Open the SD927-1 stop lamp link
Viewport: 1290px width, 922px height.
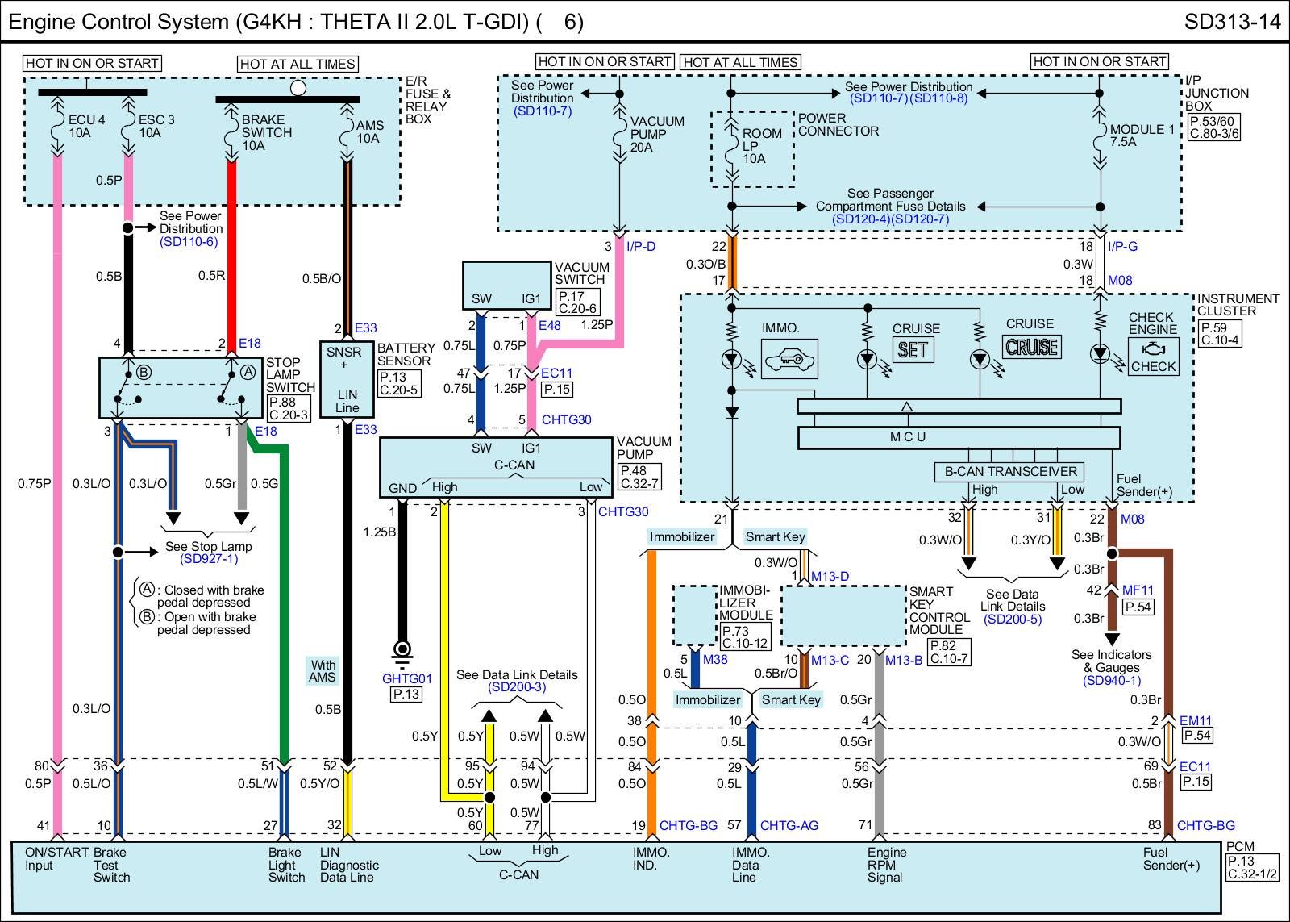click(209, 559)
